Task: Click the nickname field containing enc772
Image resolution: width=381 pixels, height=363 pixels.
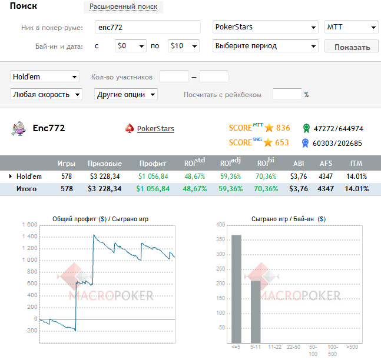Action: (148, 27)
